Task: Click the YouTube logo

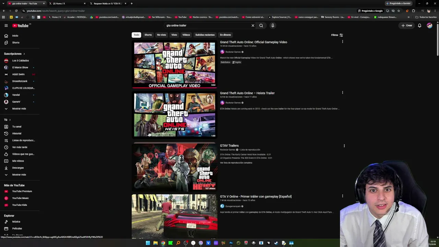Action: (21, 25)
